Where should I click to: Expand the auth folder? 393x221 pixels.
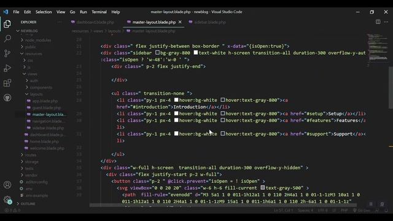tap(34, 80)
